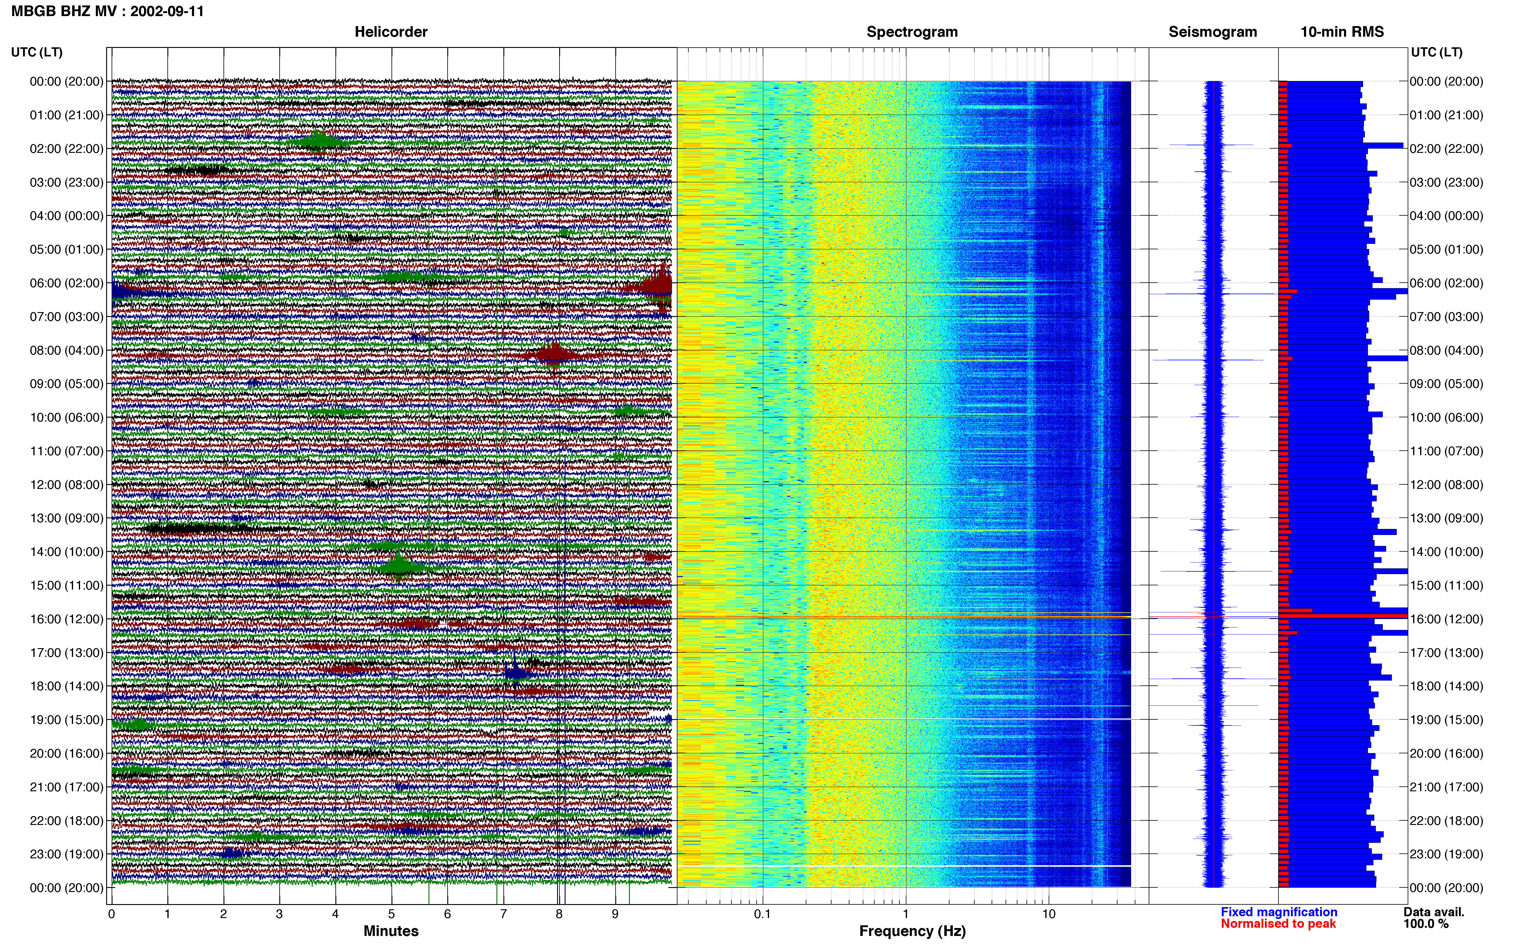Select left time label '08:00 (04:00)'
The image size is (1522, 952).
tap(67, 350)
